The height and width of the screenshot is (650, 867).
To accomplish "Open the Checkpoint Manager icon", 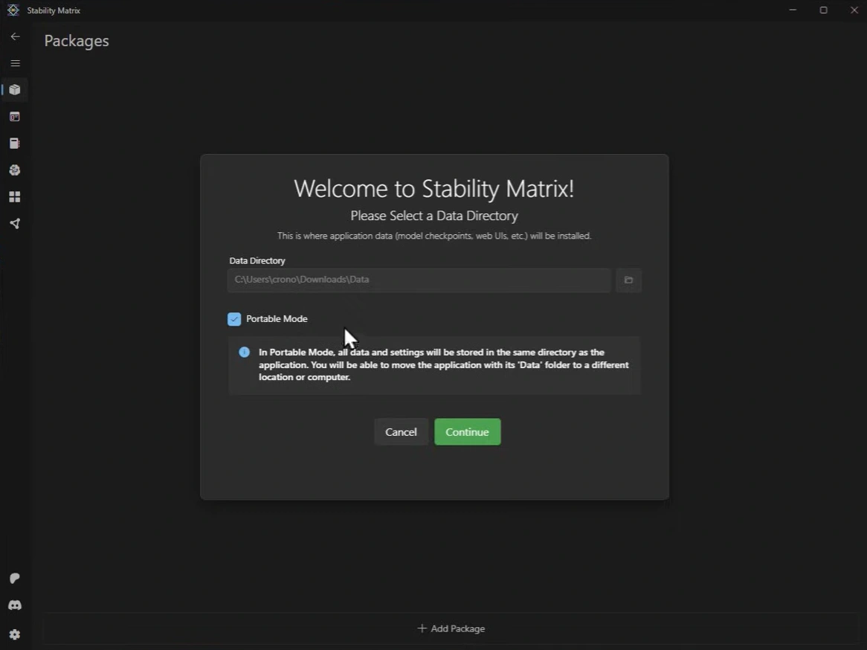I will (x=15, y=143).
